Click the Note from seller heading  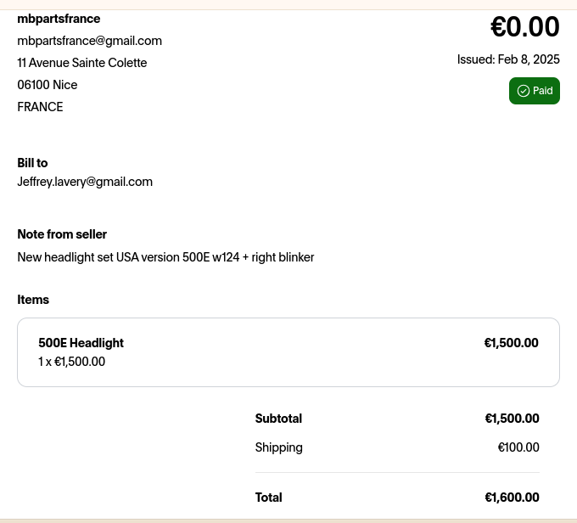pyautogui.click(x=62, y=234)
